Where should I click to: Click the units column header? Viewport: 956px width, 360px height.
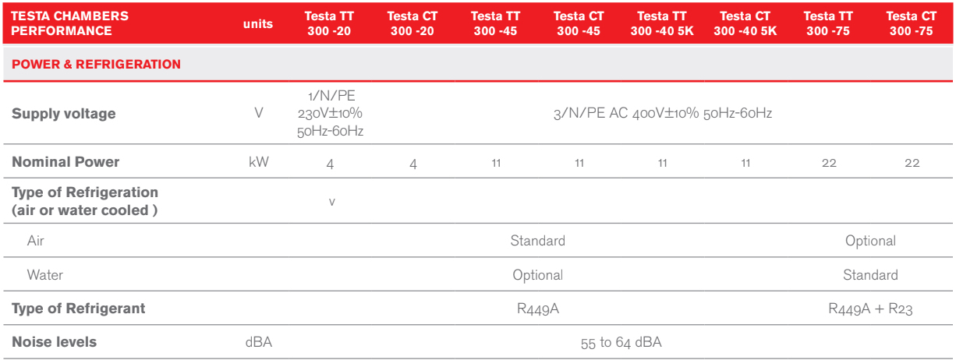tap(258, 23)
